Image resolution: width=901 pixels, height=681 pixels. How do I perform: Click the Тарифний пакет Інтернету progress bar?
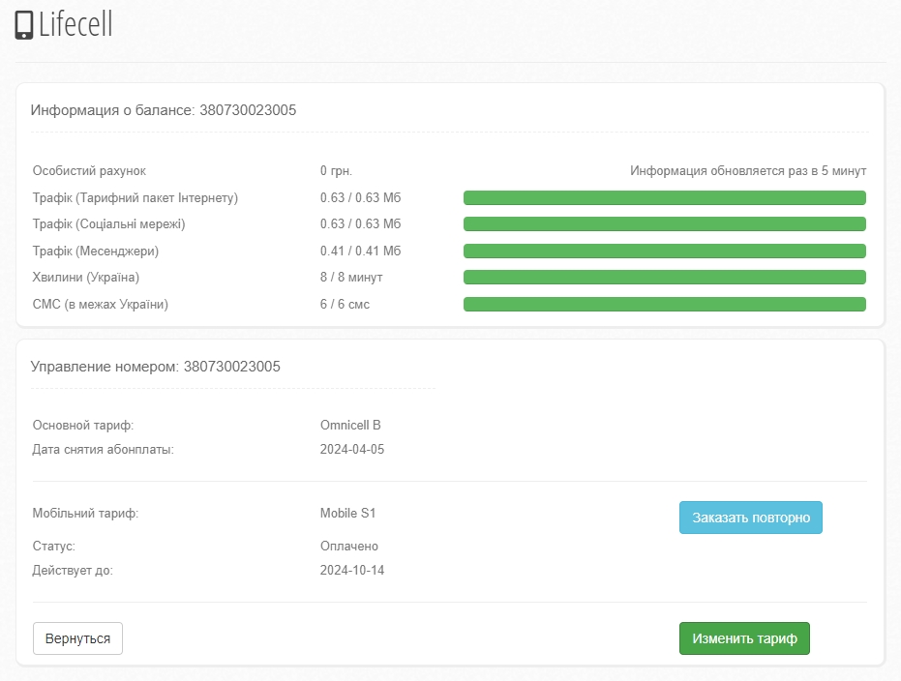point(664,198)
